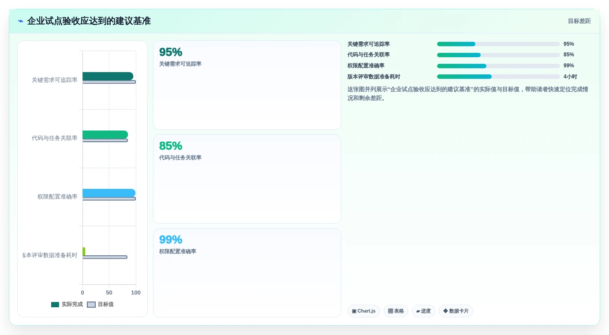Screen dimensions: 609x335
Task: Open the 85% 代码与任务关联率 data card
Action: coord(247,179)
